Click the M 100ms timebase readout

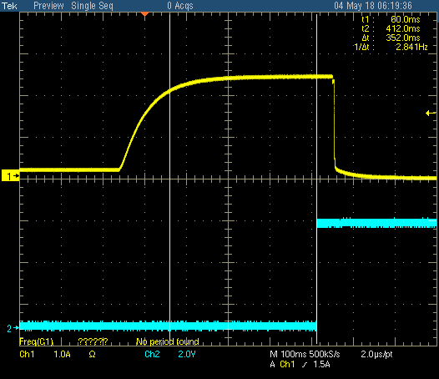click(x=288, y=354)
